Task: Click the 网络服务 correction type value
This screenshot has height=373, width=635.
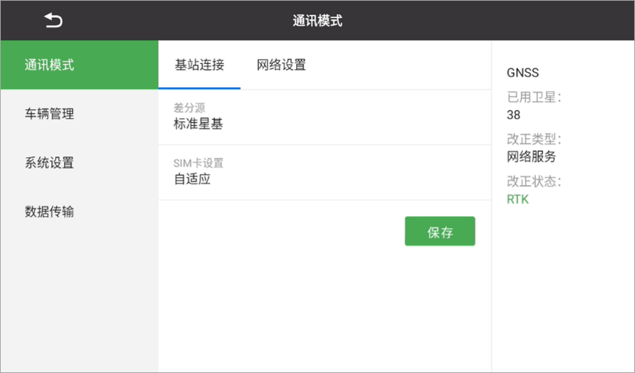Action: point(531,156)
